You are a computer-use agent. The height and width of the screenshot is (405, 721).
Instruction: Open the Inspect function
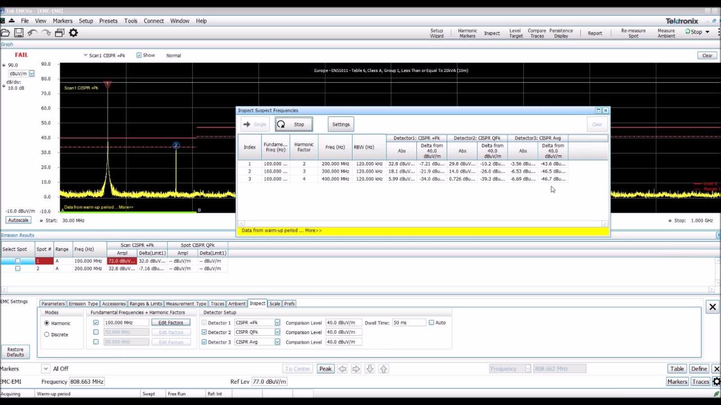pyautogui.click(x=492, y=33)
